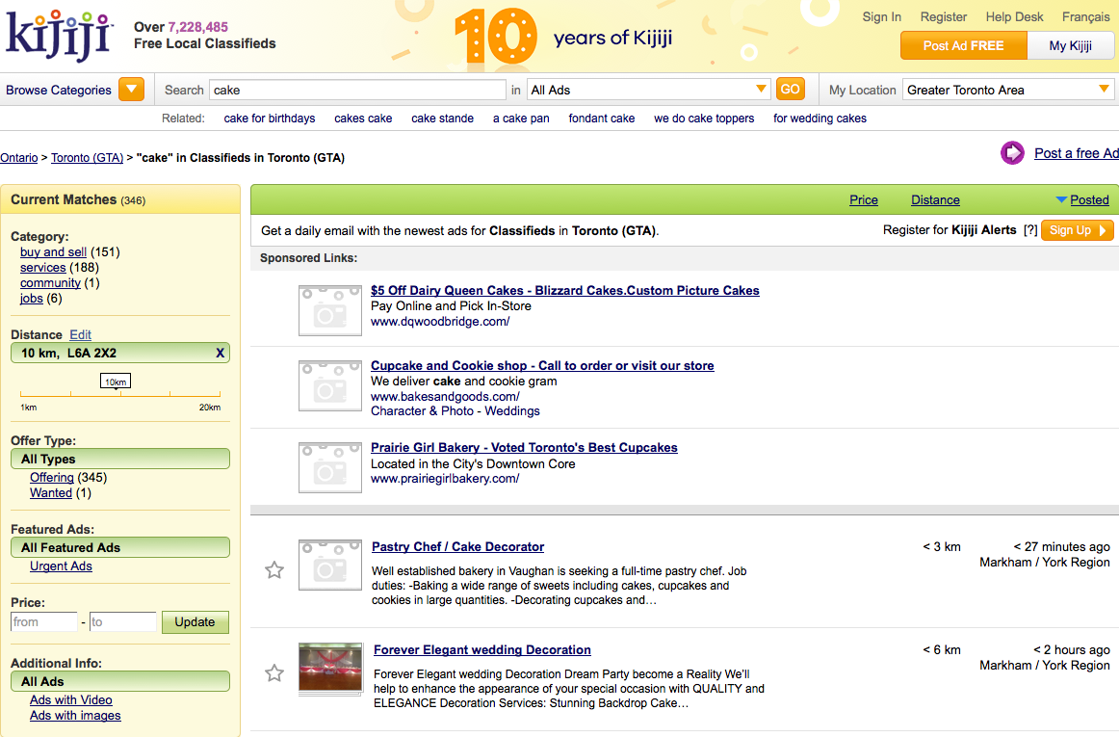Click Forever Elegant wedding Decoration thumbnail
This screenshot has width=1119, height=737.
[x=330, y=670]
